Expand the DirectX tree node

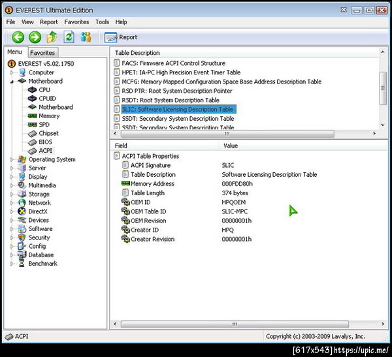12,211
